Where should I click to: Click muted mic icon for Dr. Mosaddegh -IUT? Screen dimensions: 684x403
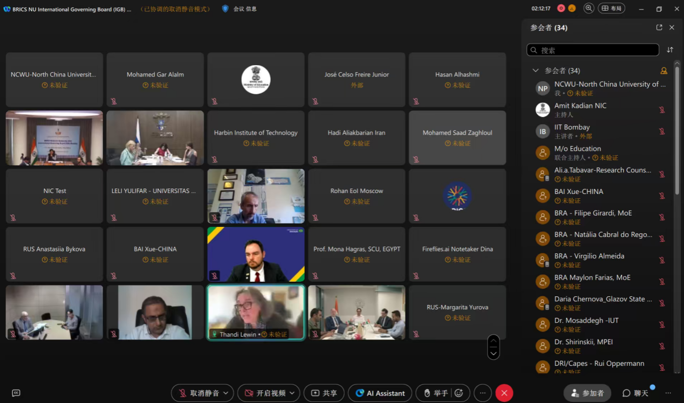(662, 325)
